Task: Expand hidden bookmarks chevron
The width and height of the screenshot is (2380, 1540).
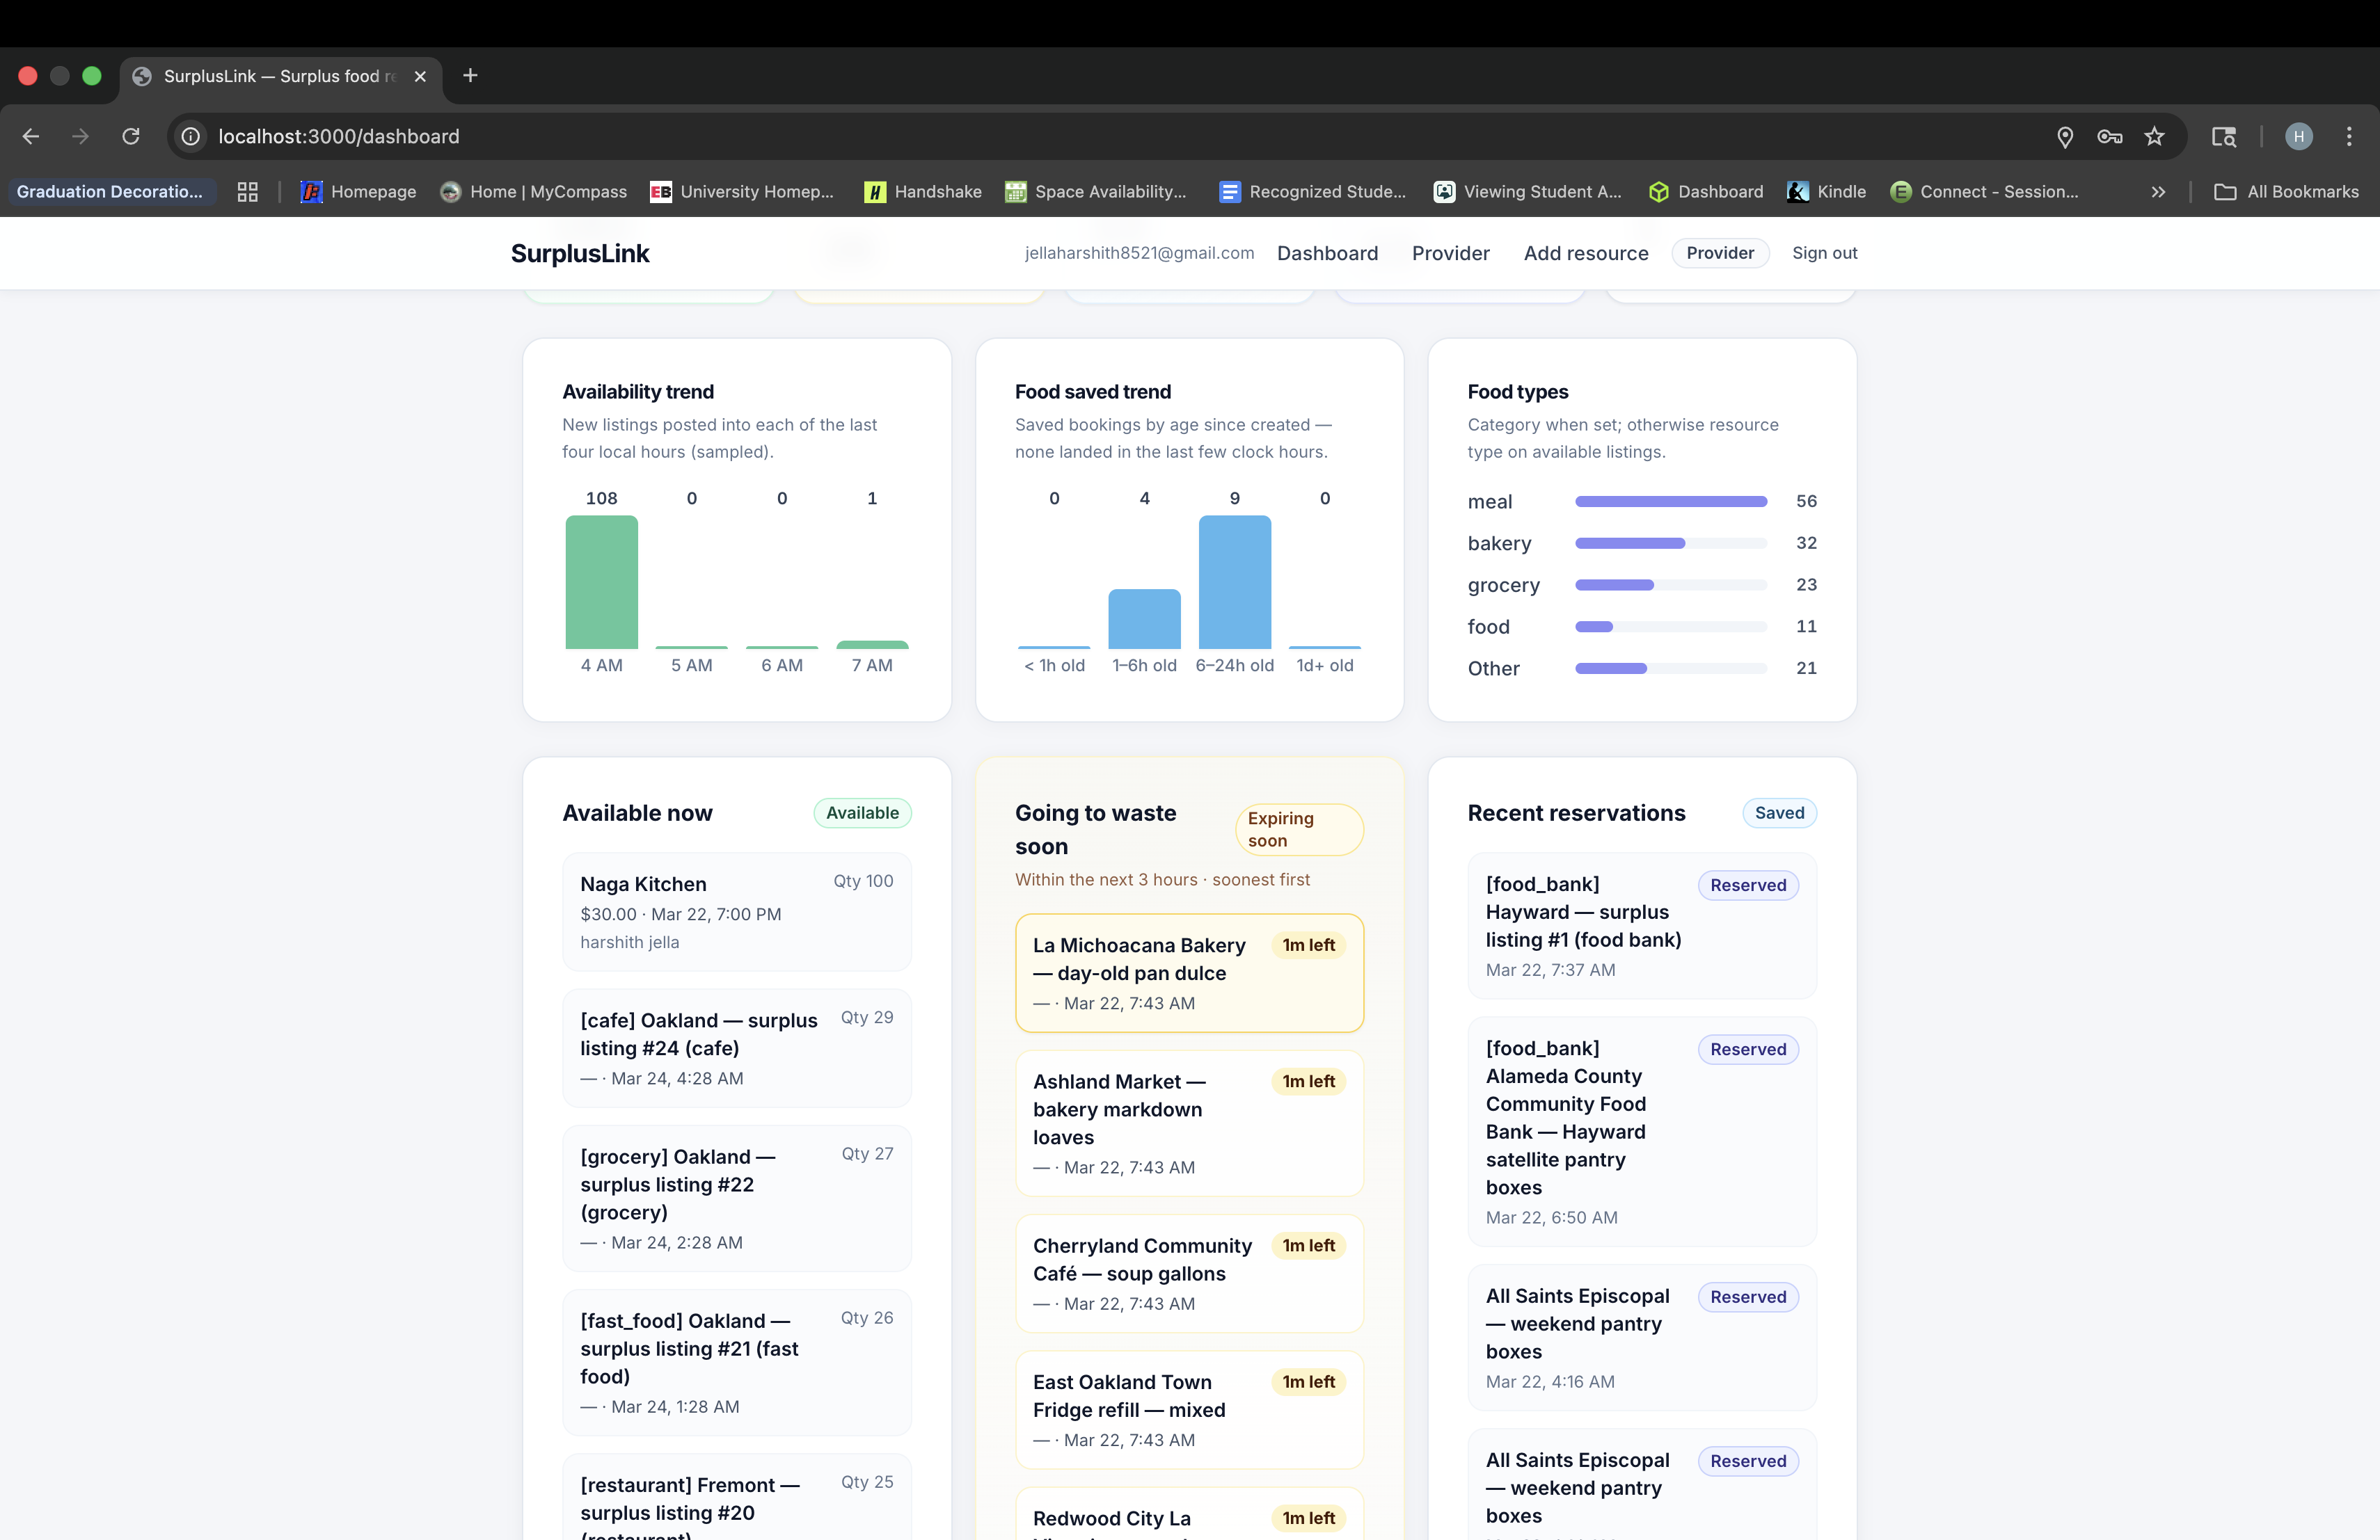Action: pyautogui.click(x=2158, y=192)
